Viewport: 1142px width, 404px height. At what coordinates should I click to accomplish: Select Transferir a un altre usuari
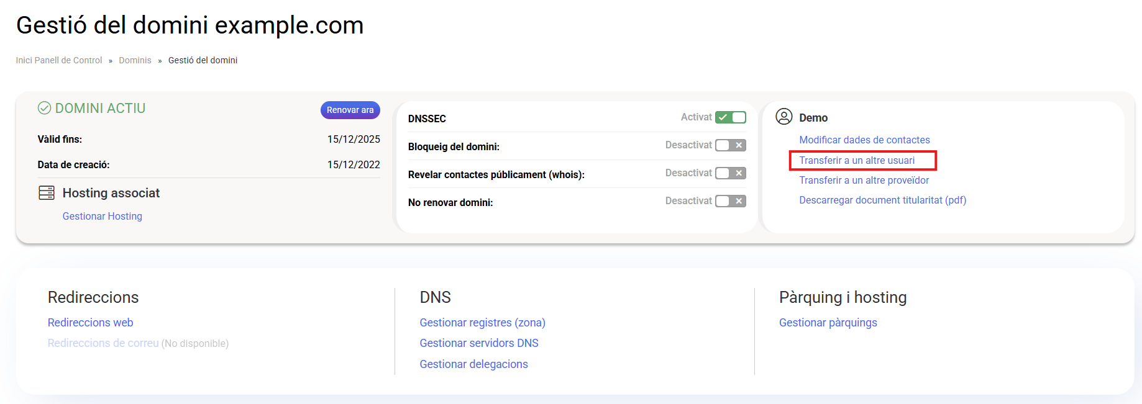pos(857,160)
